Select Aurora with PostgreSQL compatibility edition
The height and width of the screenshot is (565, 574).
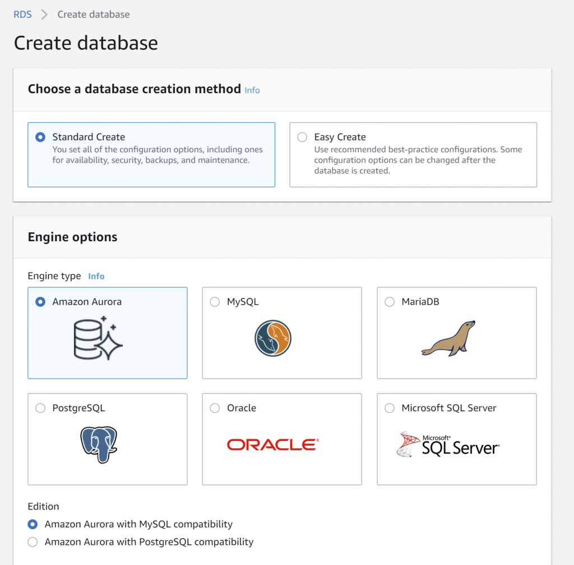(x=33, y=542)
